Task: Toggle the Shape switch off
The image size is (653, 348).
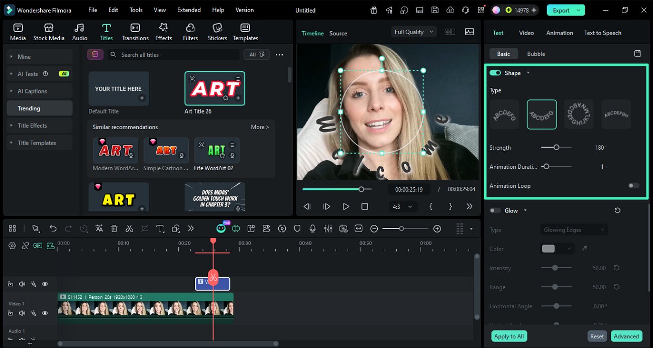Action: point(495,73)
